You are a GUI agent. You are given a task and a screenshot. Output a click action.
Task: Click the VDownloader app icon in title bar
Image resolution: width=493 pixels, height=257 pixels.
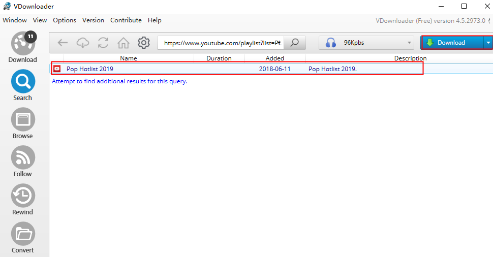7,6
